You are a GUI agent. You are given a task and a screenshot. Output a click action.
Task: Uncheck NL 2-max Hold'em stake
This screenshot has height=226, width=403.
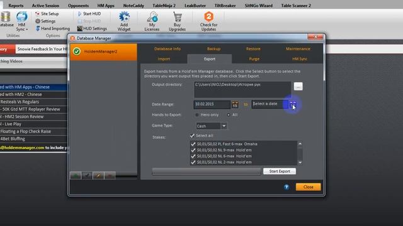point(193,162)
